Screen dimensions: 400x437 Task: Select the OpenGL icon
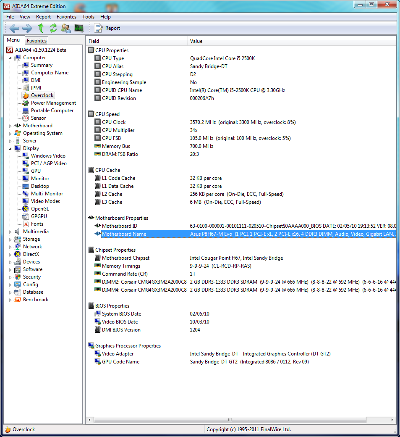(26, 208)
